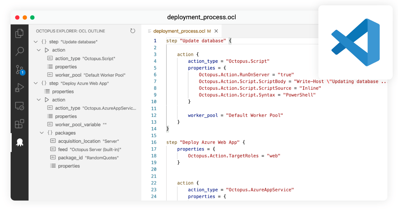Click the play icon beside second action

click(x=47, y=100)
